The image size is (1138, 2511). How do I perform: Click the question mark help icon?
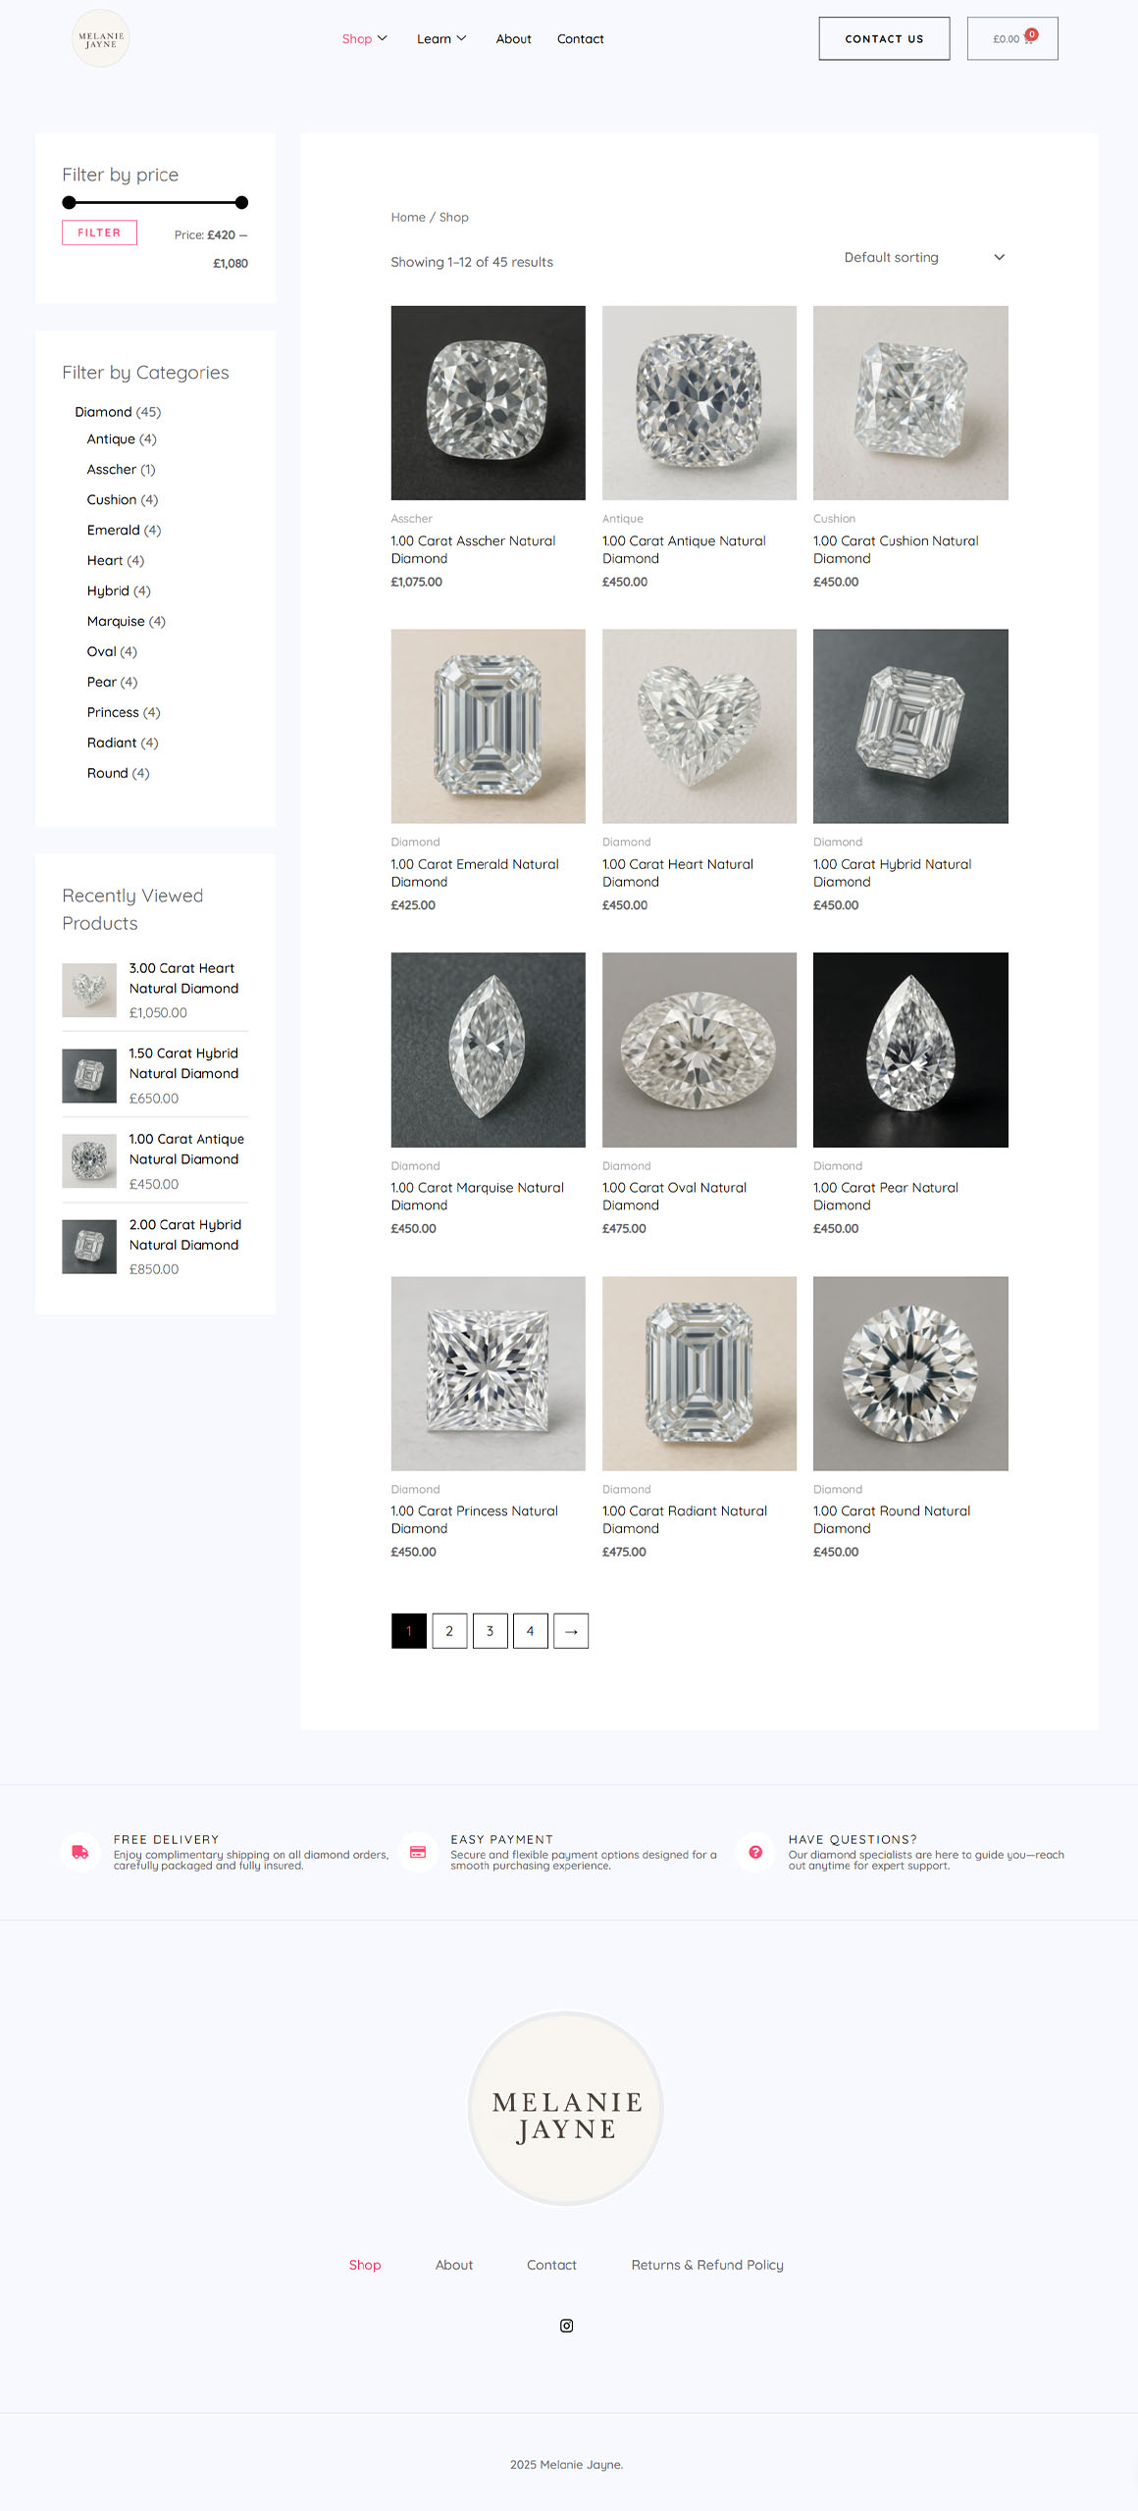(755, 1852)
